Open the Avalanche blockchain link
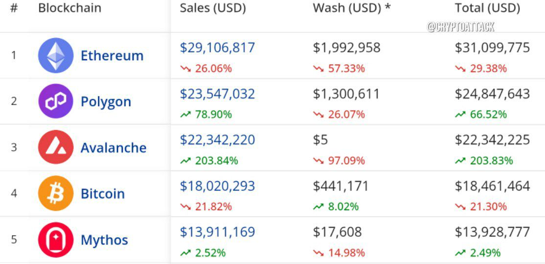 click(114, 148)
